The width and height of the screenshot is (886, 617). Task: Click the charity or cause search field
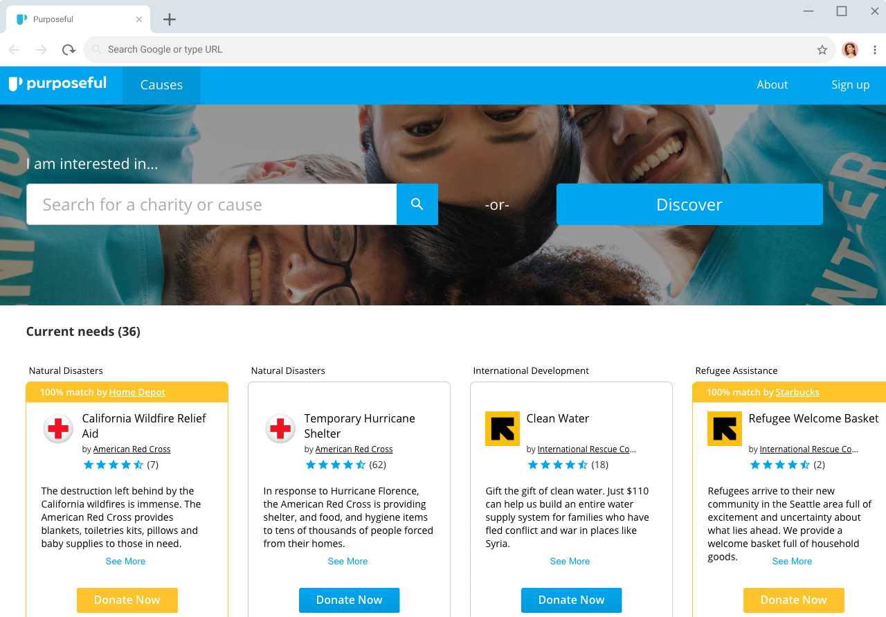point(212,204)
